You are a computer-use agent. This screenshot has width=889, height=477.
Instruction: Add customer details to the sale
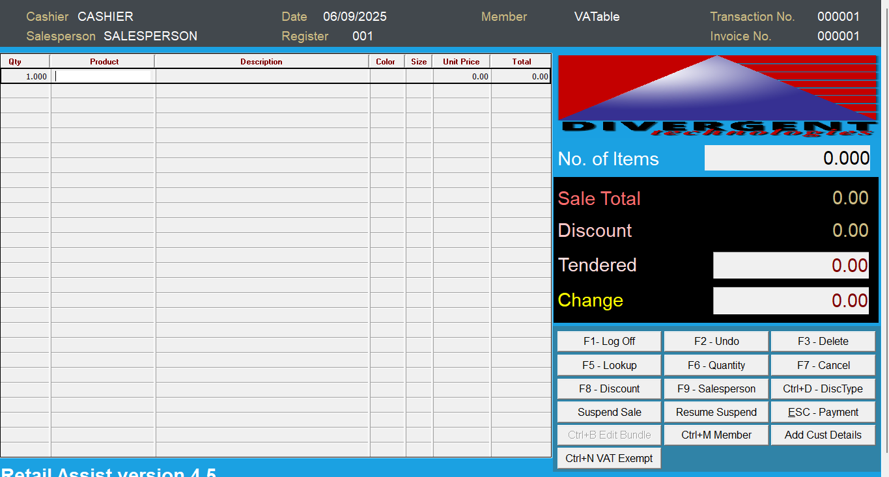pos(823,435)
